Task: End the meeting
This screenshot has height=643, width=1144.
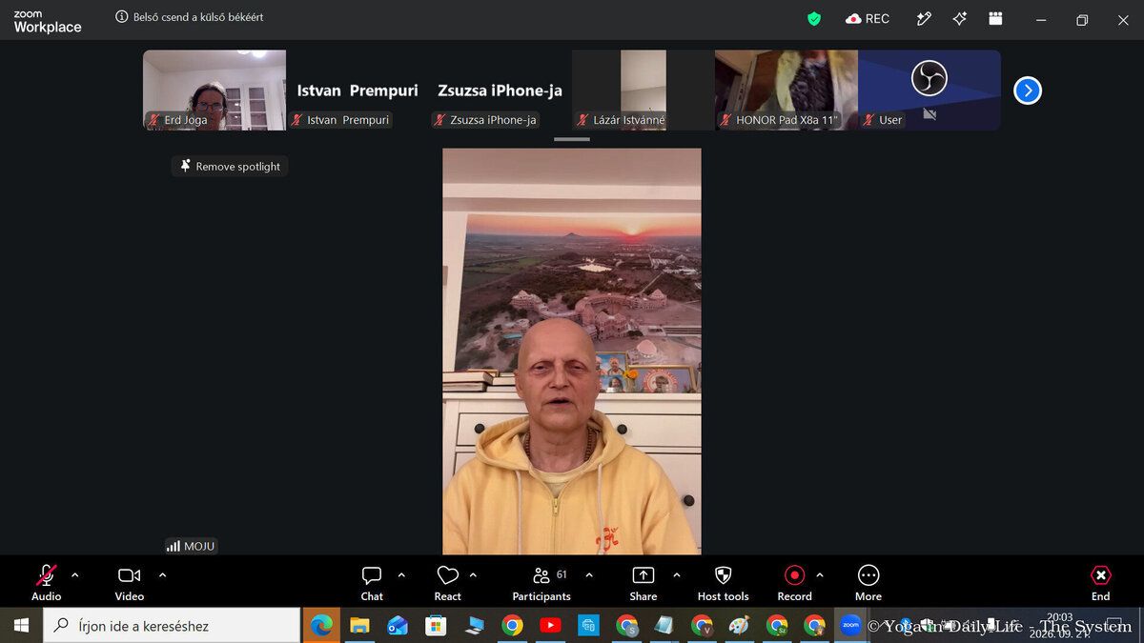Action: click(1100, 582)
